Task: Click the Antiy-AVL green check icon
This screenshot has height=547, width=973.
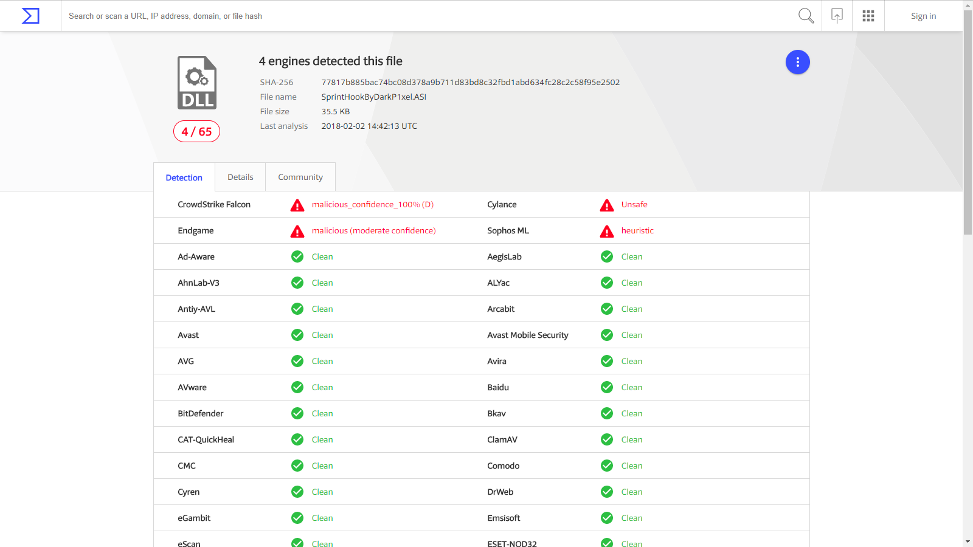Action: [x=297, y=309]
